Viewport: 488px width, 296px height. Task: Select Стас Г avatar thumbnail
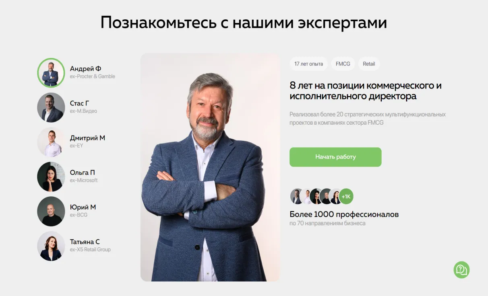pos(51,107)
